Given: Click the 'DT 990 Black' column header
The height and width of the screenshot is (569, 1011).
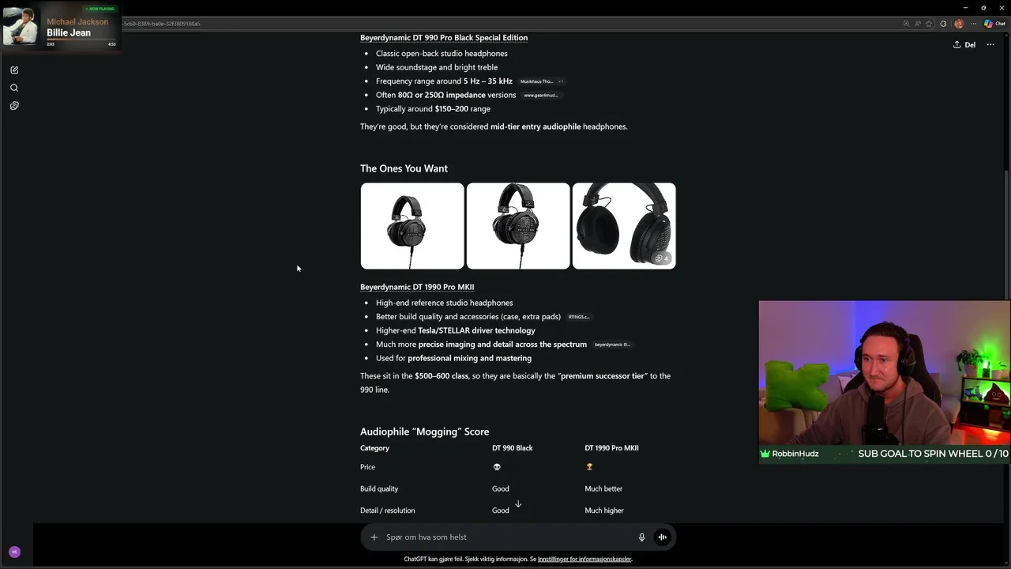Looking at the screenshot, I should pos(513,448).
